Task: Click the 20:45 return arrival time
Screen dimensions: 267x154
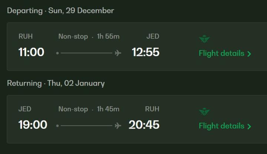Action: [144, 125]
